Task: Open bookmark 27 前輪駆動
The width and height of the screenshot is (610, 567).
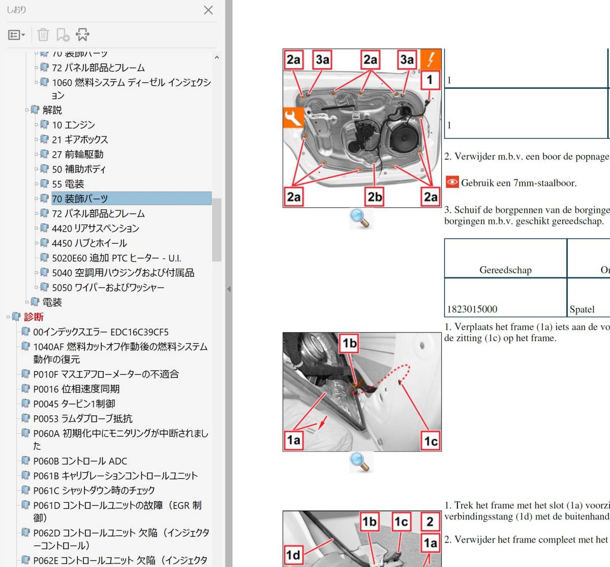Action: (x=77, y=154)
